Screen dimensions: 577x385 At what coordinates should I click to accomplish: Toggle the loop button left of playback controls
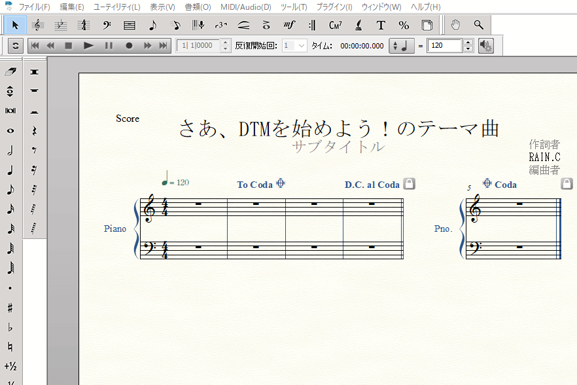point(15,46)
